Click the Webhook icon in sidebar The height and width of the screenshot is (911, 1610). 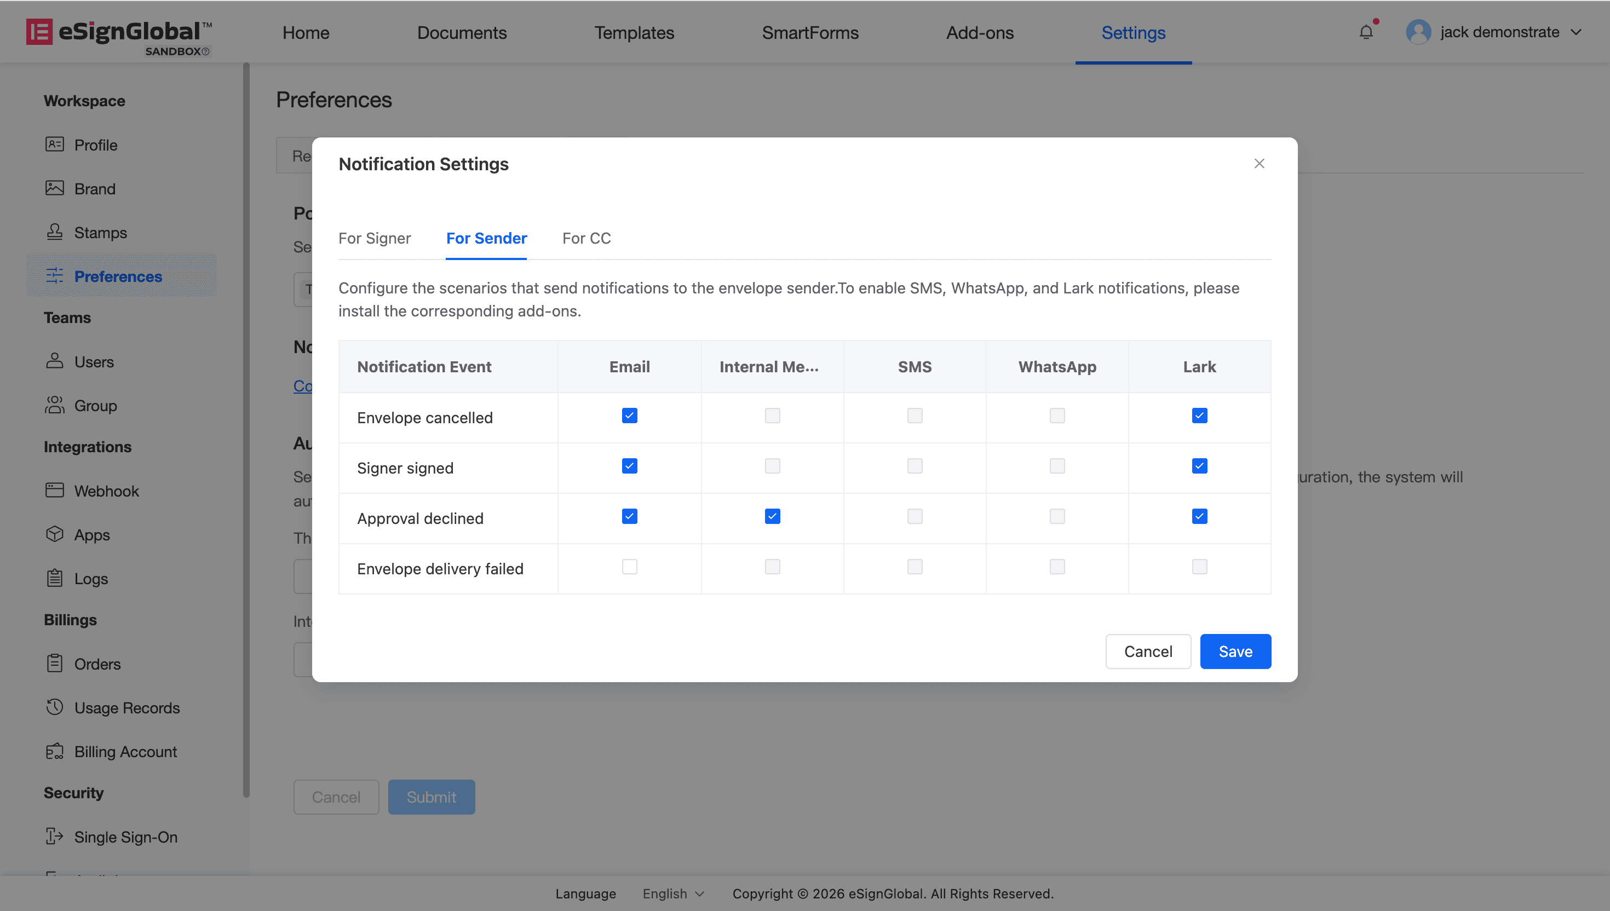[54, 491]
